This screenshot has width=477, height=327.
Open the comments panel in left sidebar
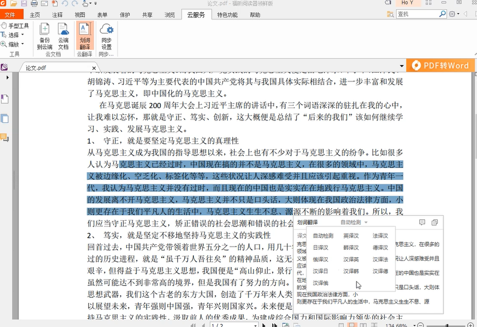point(5,137)
